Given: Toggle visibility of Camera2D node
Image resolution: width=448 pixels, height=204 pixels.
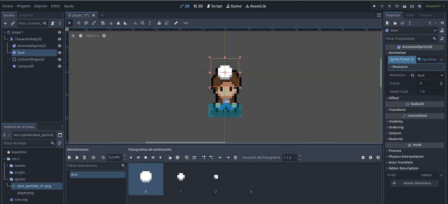Looking at the screenshot, I should (59, 66).
